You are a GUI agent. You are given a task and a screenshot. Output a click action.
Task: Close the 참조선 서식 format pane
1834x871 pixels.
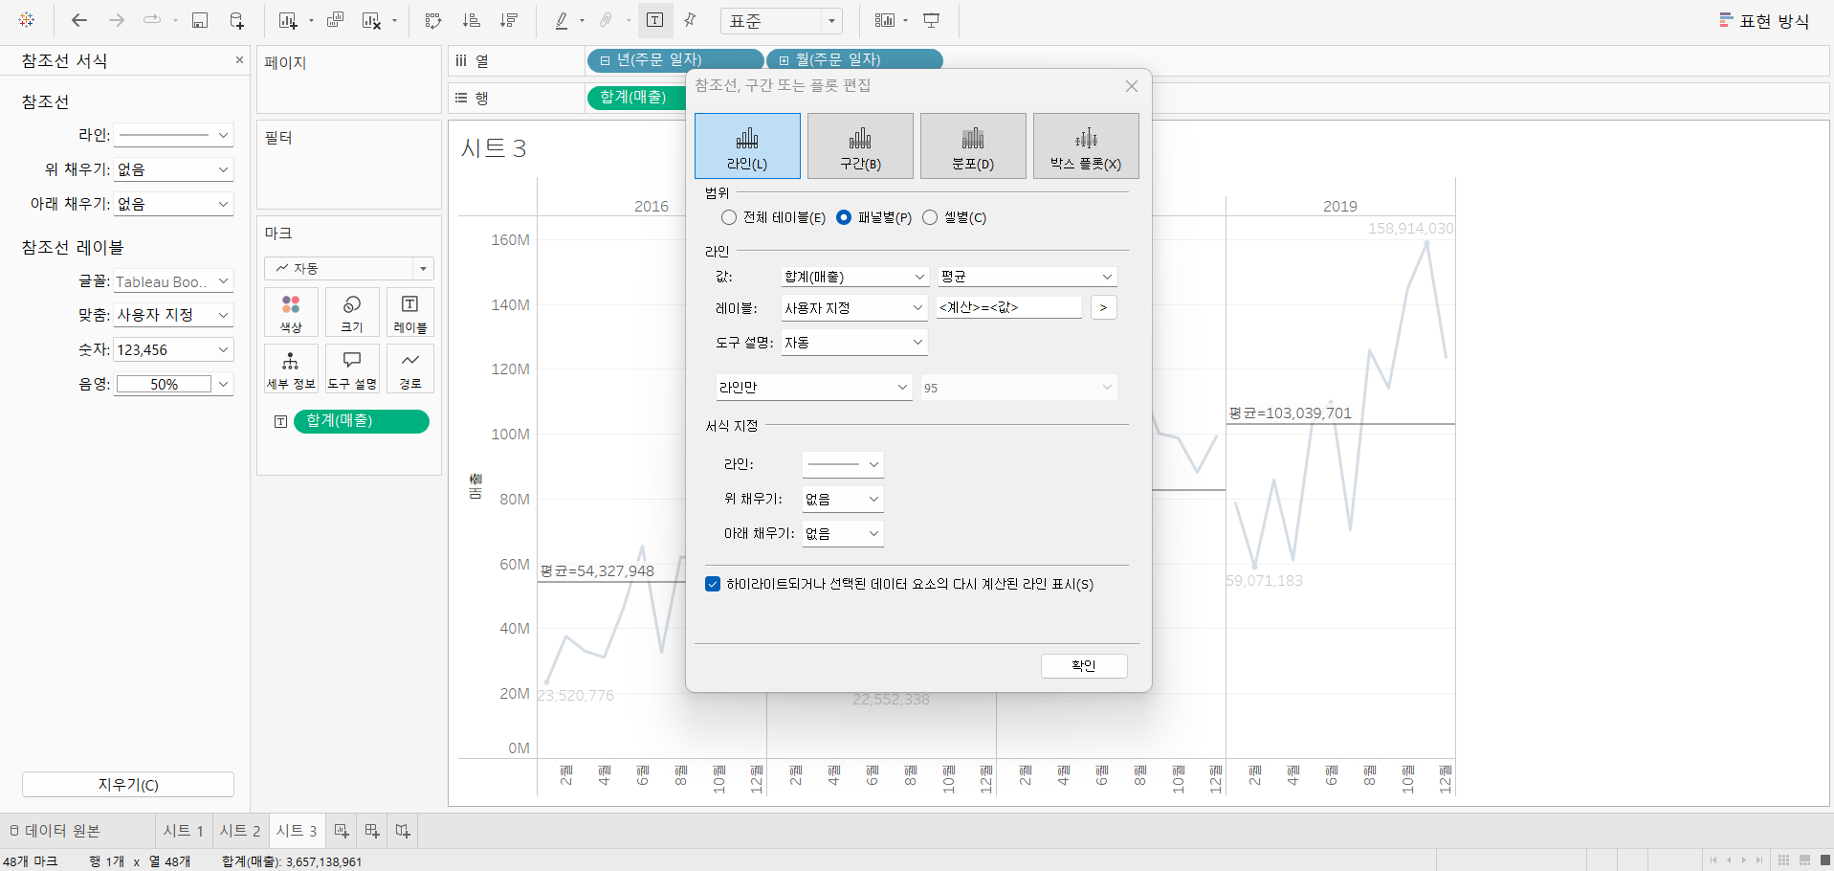pyautogui.click(x=239, y=60)
